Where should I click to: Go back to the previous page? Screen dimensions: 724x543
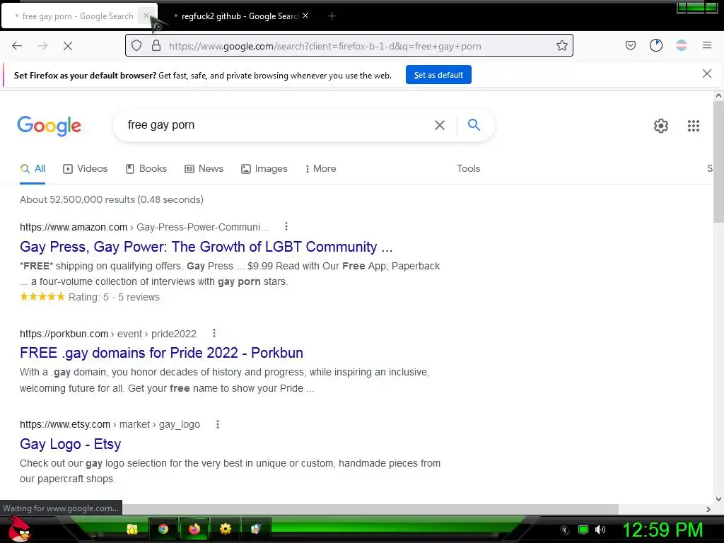[17, 46]
